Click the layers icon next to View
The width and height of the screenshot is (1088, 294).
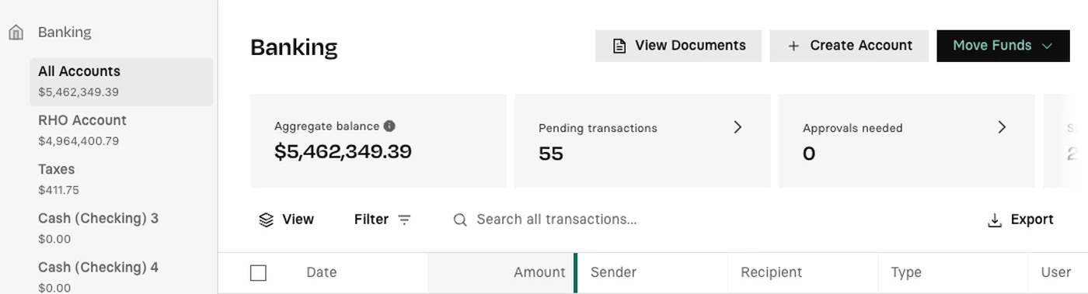267,220
